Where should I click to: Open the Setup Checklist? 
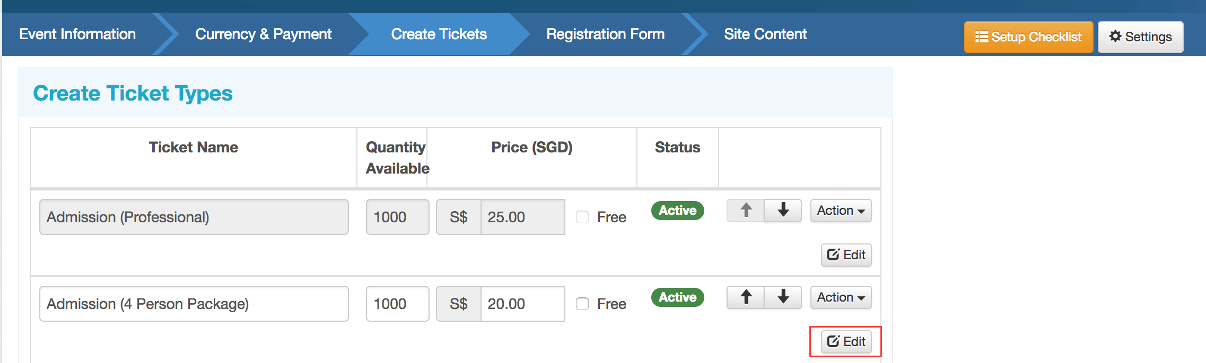click(x=1028, y=37)
